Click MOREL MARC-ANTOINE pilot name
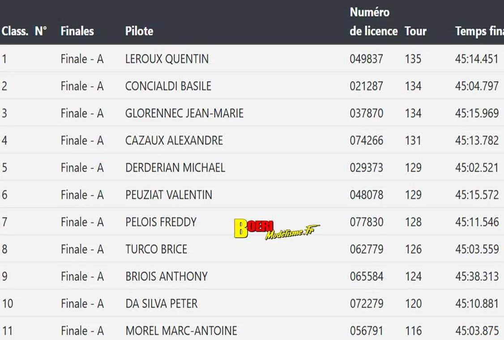Viewport: 504px width, 340px height. tap(181, 331)
